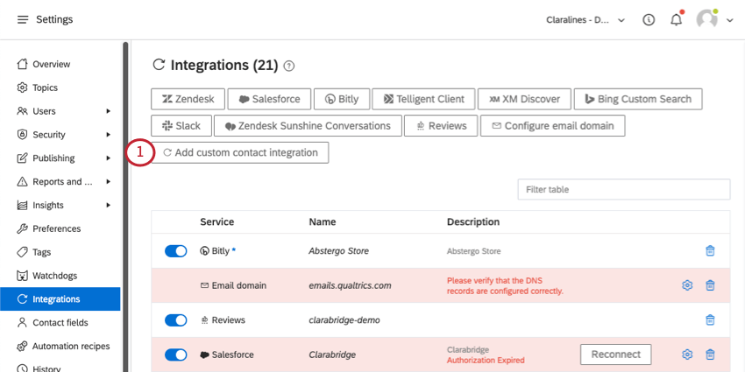The image size is (745, 372).
Task: Delete the Reviews clarabridge-demo integration
Action: pos(710,319)
